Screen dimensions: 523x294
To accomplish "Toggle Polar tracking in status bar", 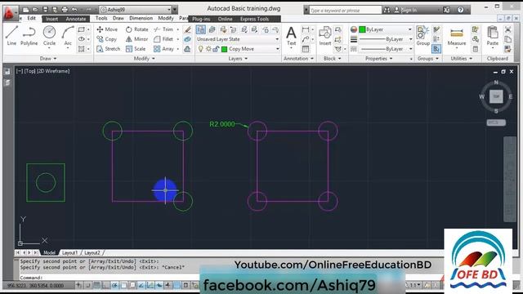I will coord(114,285).
